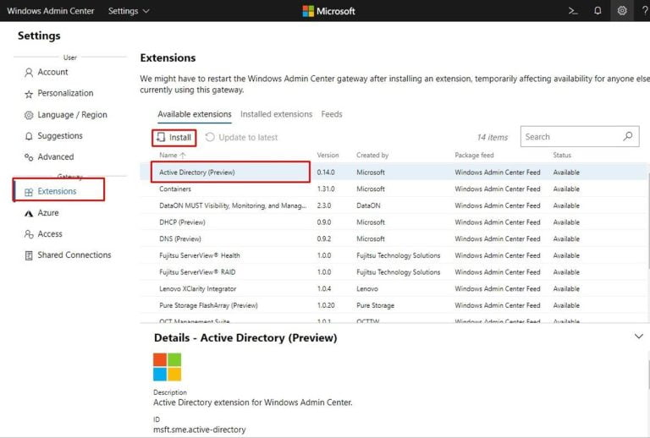Click the extensions list scrollbar
The width and height of the screenshot is (650, 438).
click(648, 219)
